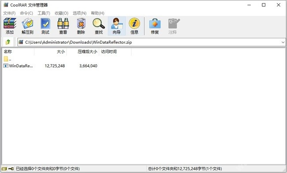287x173 pixels.
Task: Launch the 向导 (Wizard) tool
Action: [x=117, y=26]
